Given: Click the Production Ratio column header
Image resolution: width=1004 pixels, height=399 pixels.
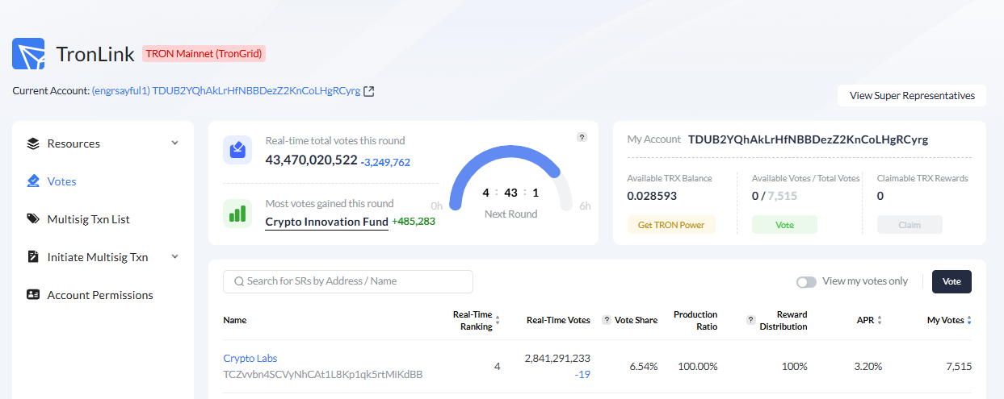Looking at the screenshot, I should point(695,320).
